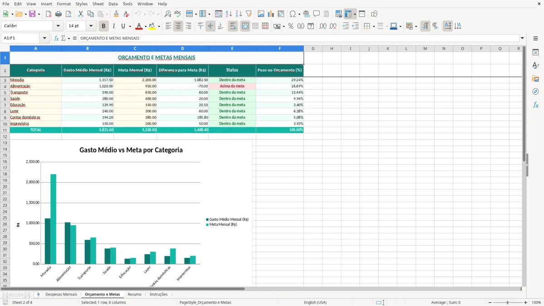The width and height of the screenshot is (544, 306).
Task: Toggle Merge and Center Cells
Action: click(x=245, y=26)
